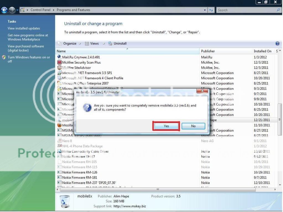The image size is (283, 212).
Task: Click the scroll down arrow of the list
Action: [x=280, y=185]
